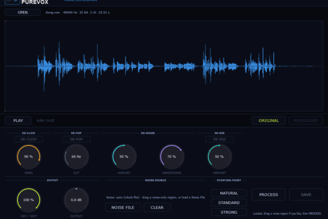Image resolution: width=328 pixels, height=219 pixels.
Task: Click the De-Pop CUT 60 Hz knob
Action: point(77,157)
